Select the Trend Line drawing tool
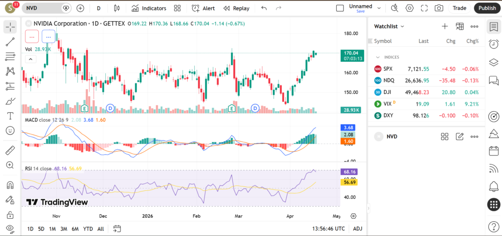Screen dimensions: 502x236 click(10, 42)
